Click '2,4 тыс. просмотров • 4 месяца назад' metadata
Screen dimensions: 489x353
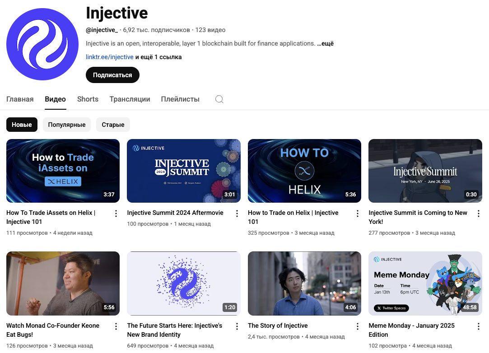coord(296,337)
